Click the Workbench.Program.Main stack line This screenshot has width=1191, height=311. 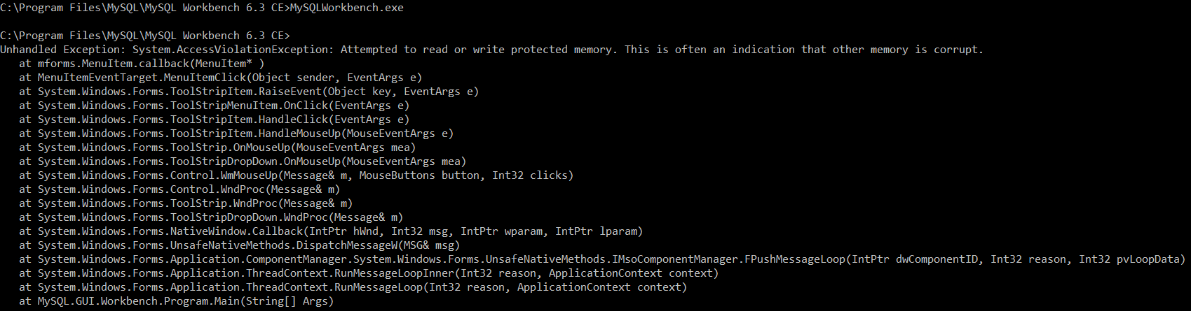[x=176, y=301]
